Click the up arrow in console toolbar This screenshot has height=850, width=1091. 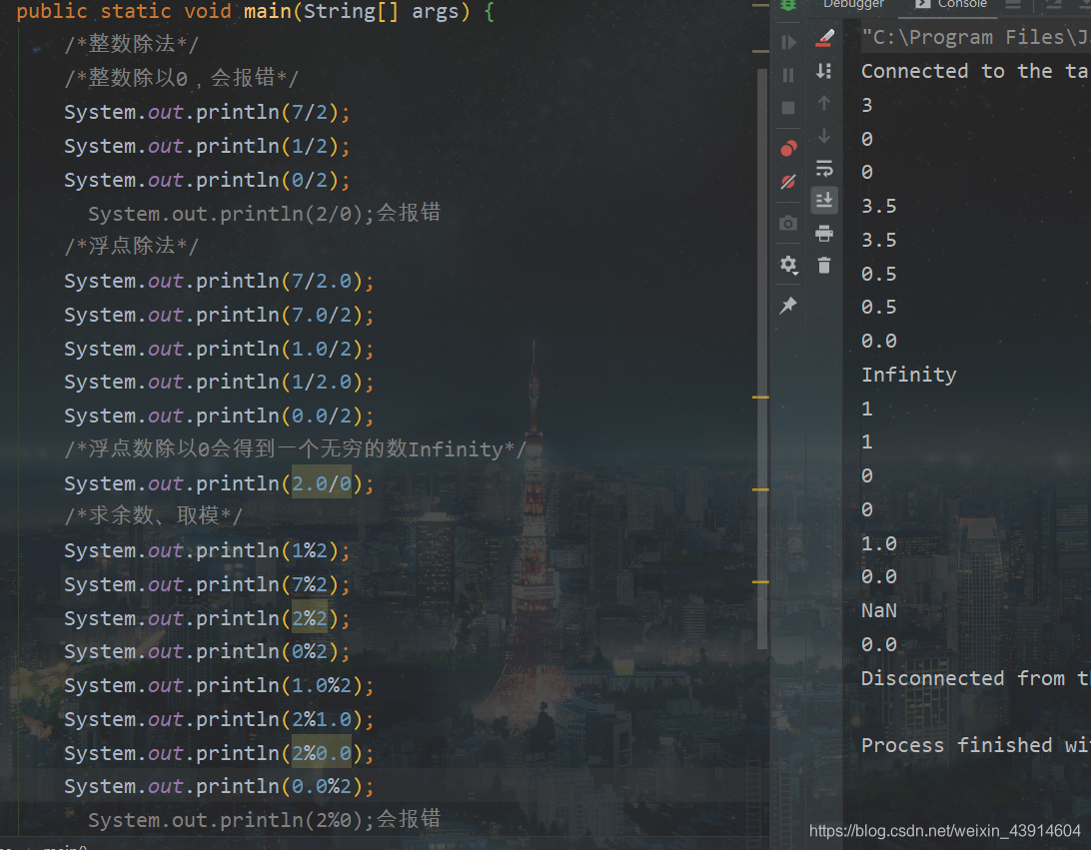tap(824, 103)
